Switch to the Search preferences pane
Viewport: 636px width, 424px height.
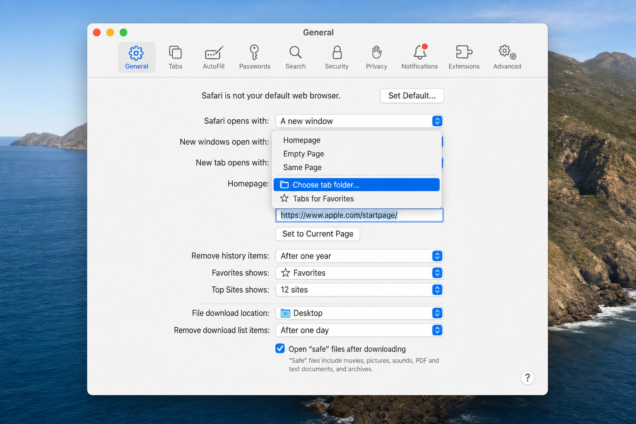point(296,58)
